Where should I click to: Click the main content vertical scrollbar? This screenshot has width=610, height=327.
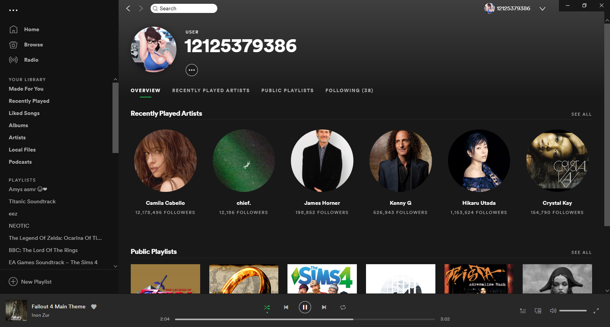click(x=607, y=125)
